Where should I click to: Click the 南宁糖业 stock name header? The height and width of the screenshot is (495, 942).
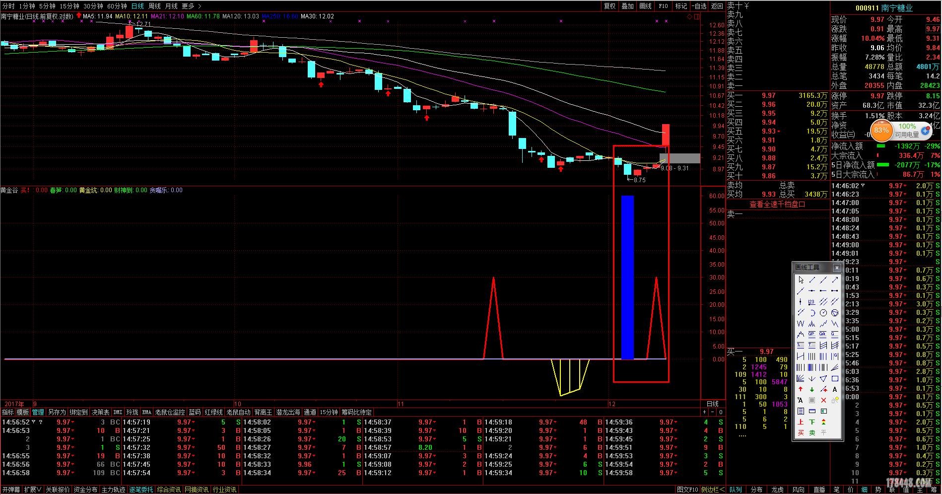click(x=897, y=8)
